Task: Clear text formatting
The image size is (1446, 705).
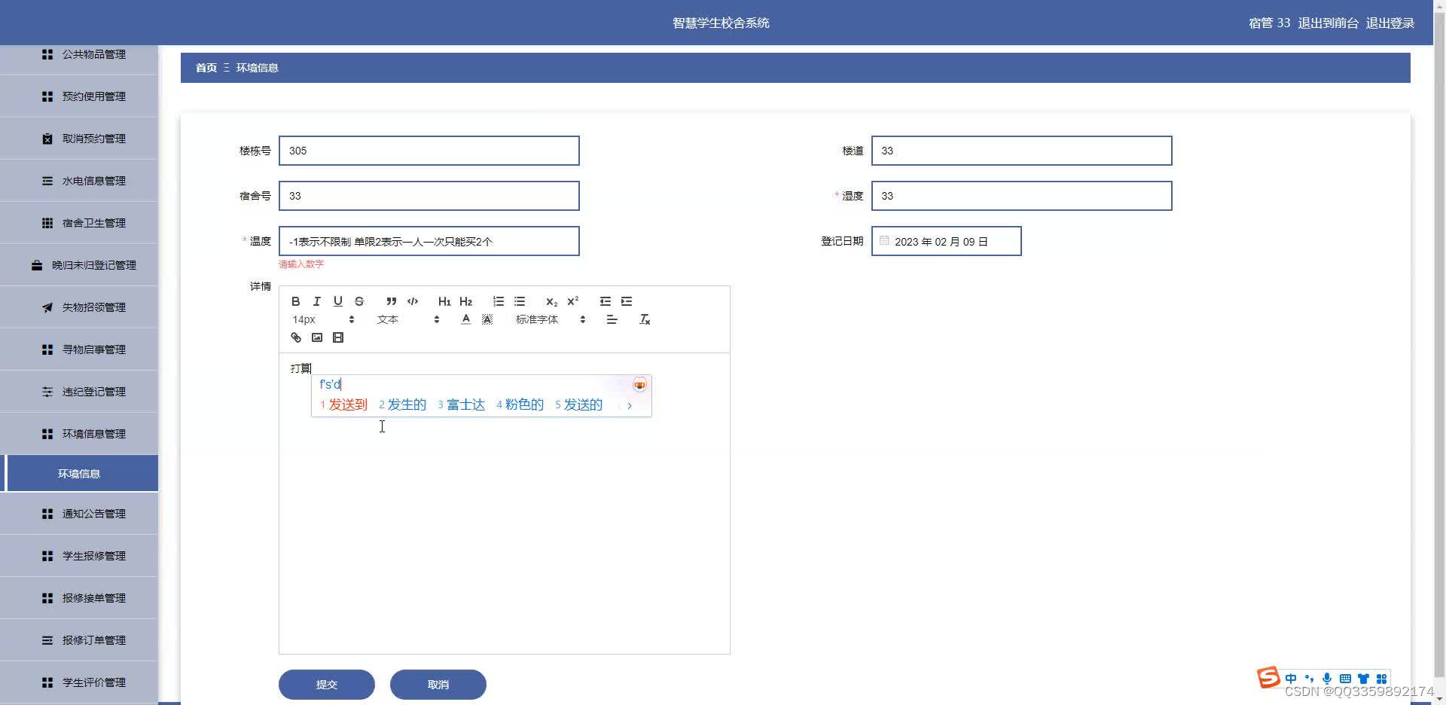Action: tap(645, 319)
